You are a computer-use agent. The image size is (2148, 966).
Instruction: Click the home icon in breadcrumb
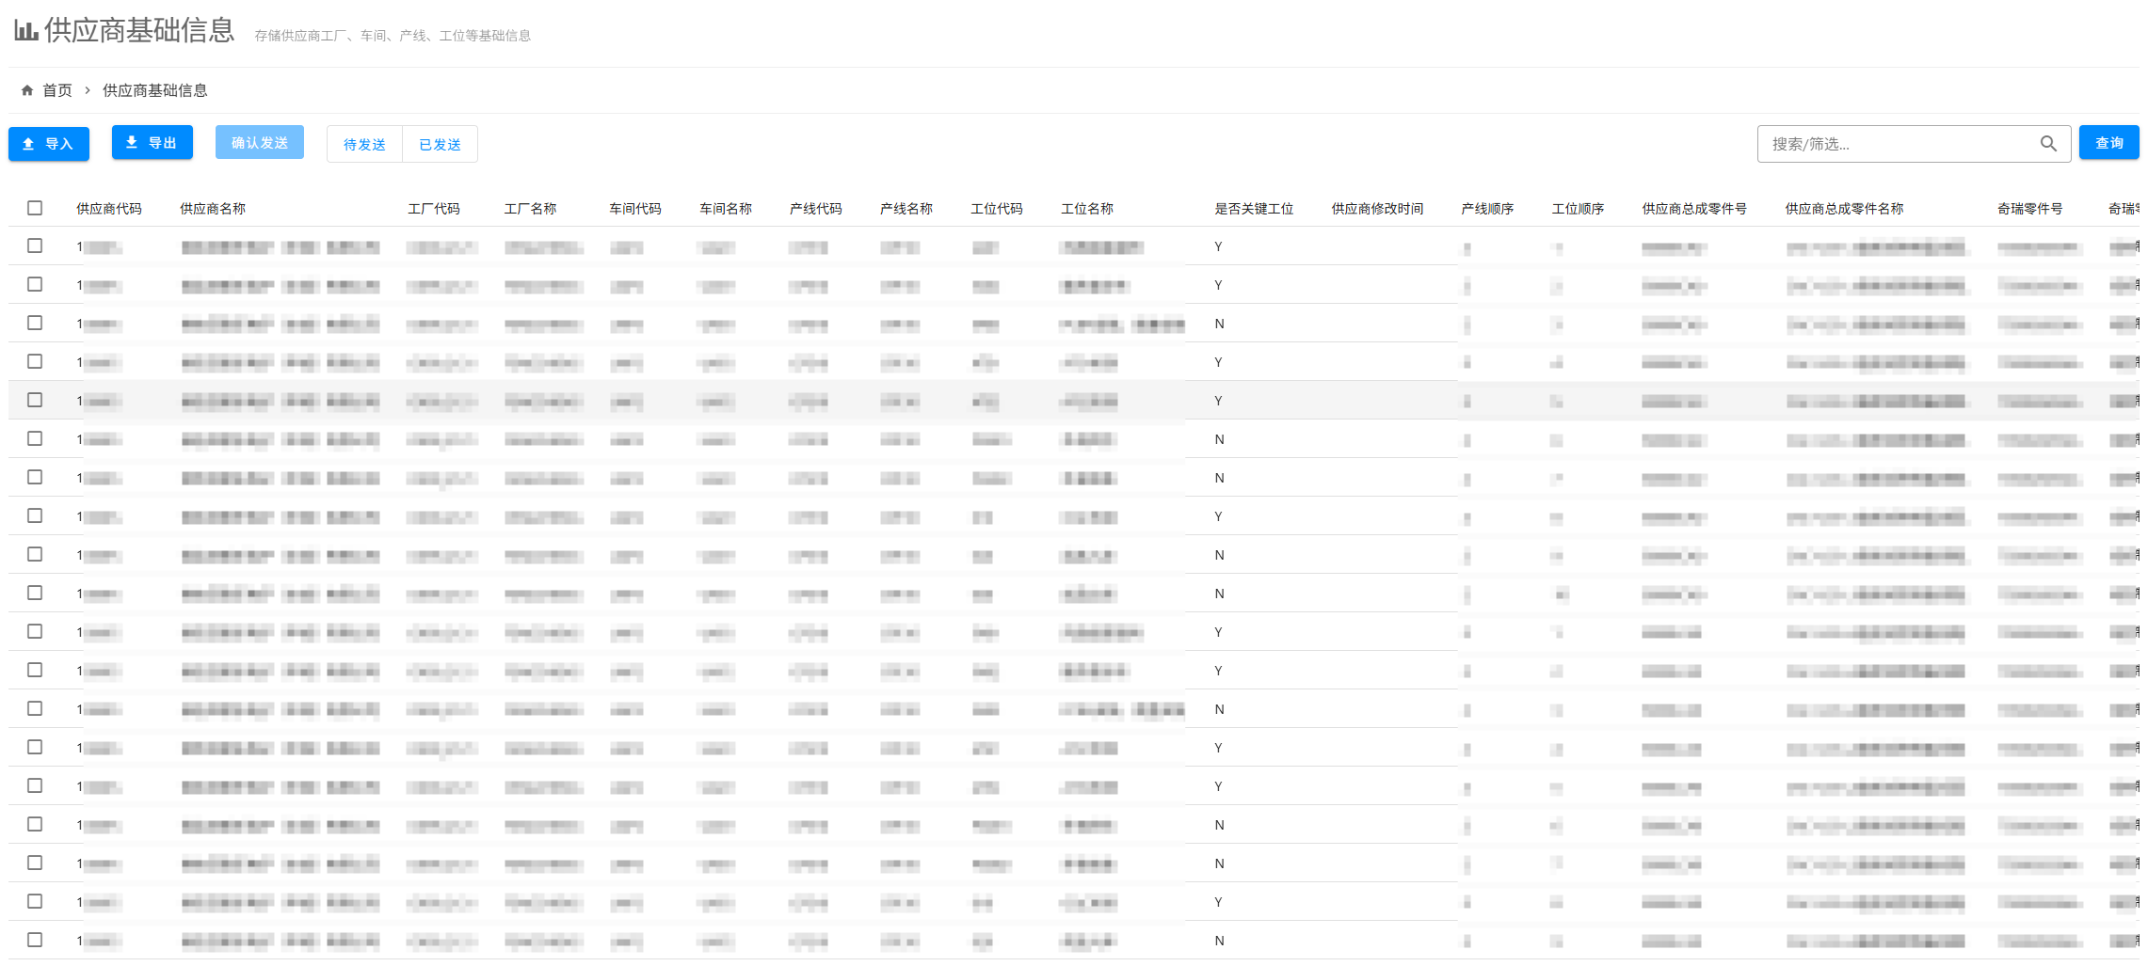click(x=27, y=90)
